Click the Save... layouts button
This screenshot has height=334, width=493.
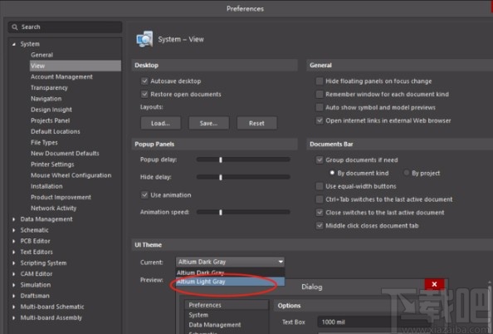(x=209, y=123)
